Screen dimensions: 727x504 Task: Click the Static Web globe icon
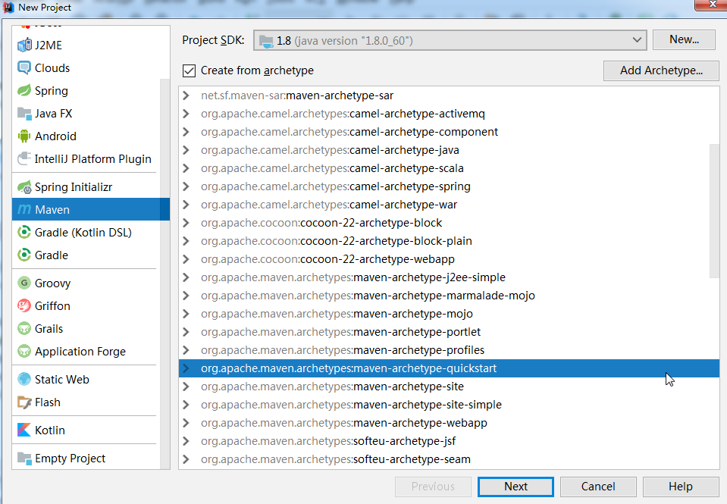(24, 379)
